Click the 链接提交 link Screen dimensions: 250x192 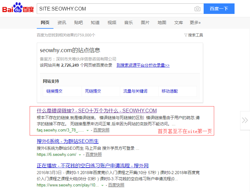(x=54, y=91)
